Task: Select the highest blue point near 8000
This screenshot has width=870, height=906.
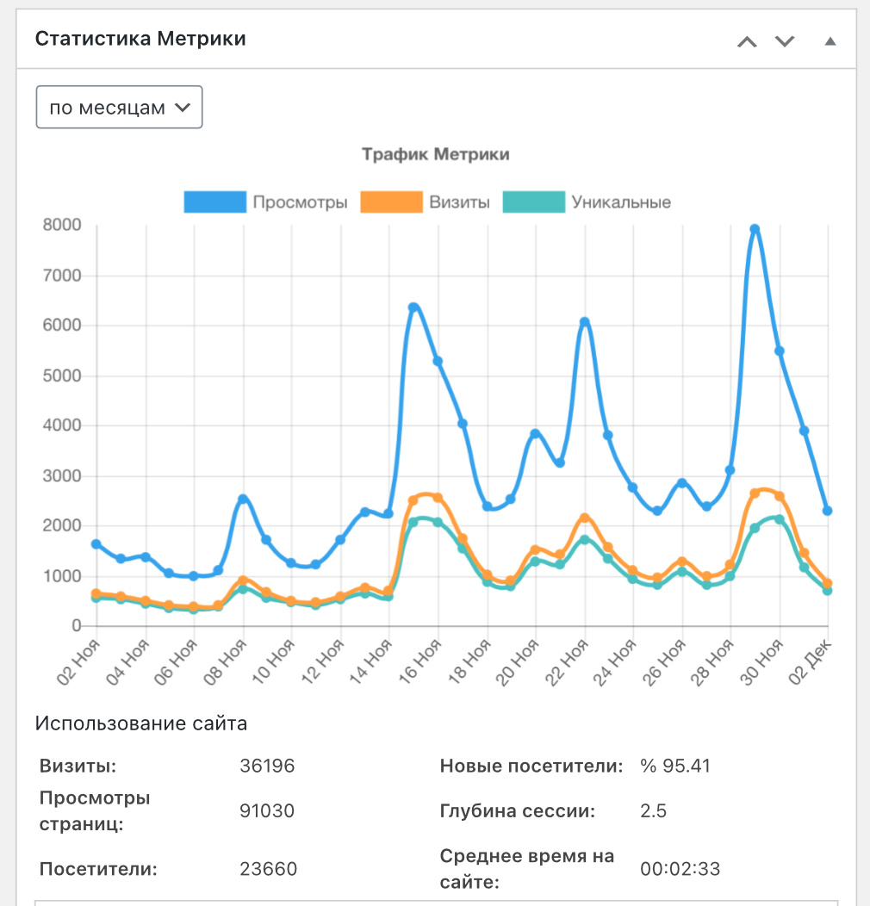Action: (x=755, y=230)
